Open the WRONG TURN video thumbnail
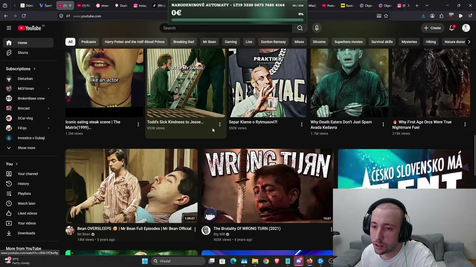 point(267,186)
